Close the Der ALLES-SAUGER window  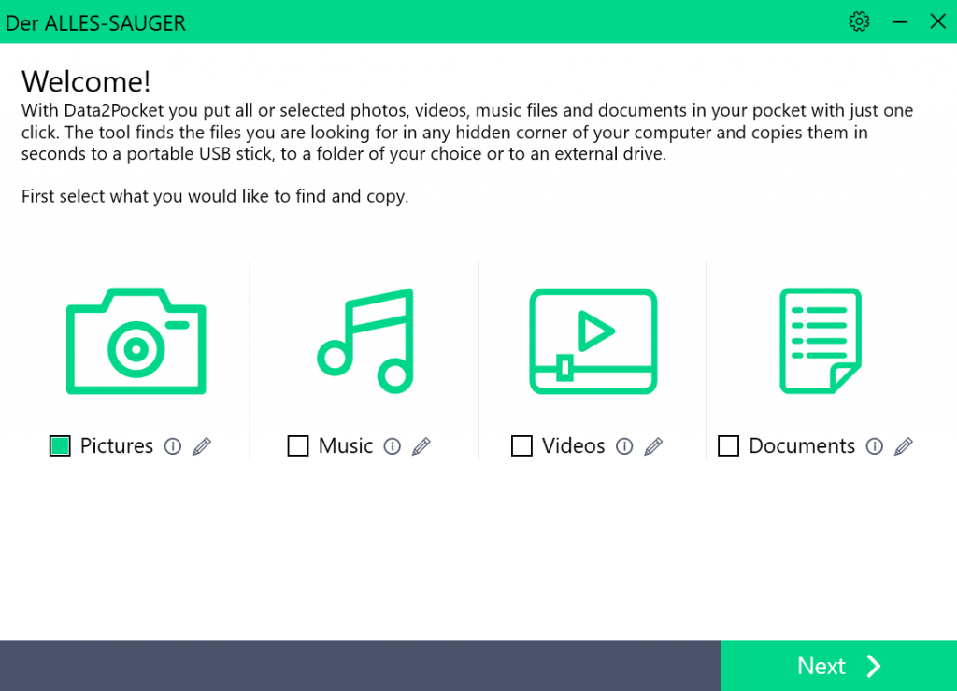pos(937,22)
